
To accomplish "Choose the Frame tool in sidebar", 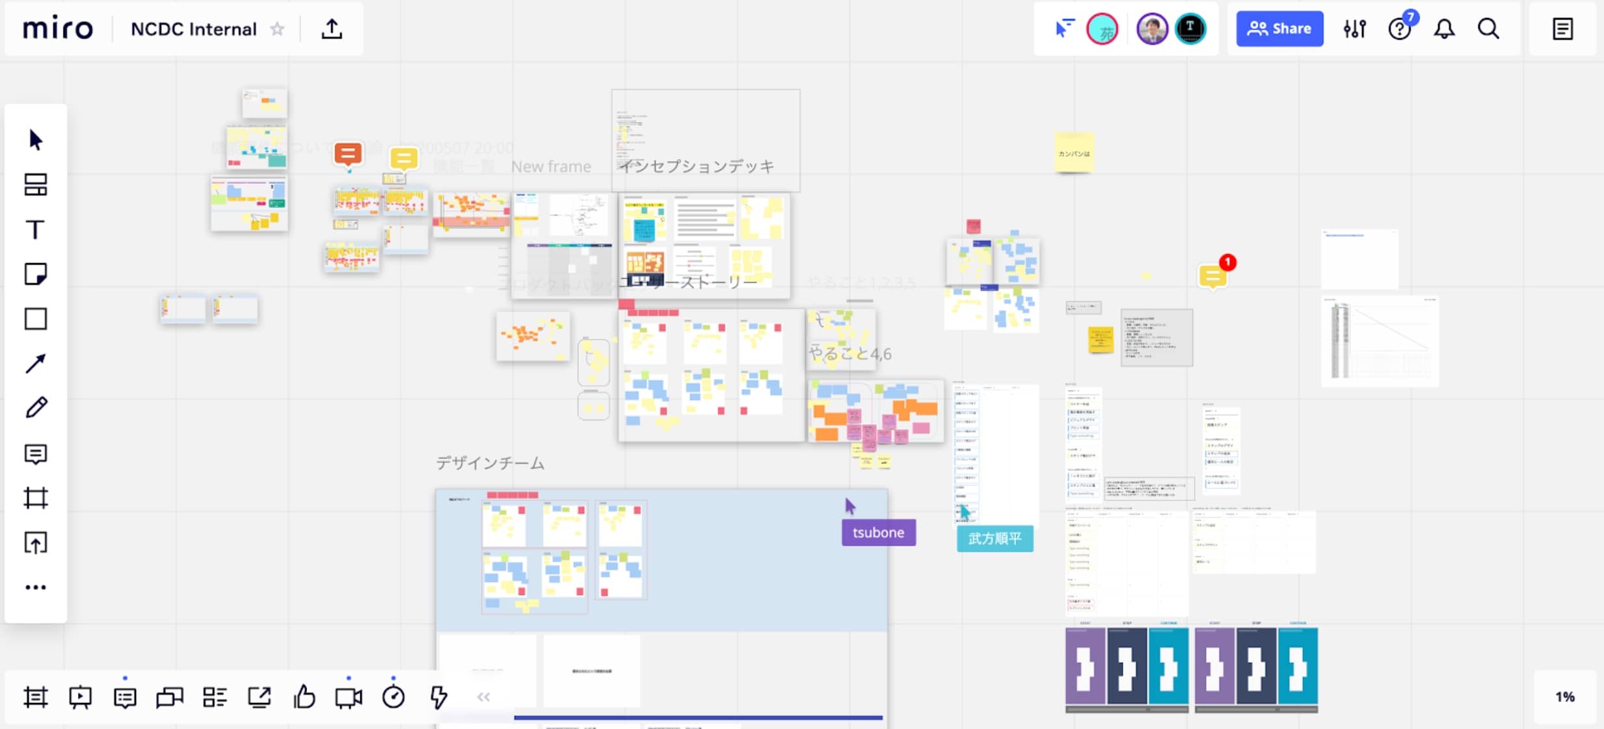I will click(x=36, y=498).
